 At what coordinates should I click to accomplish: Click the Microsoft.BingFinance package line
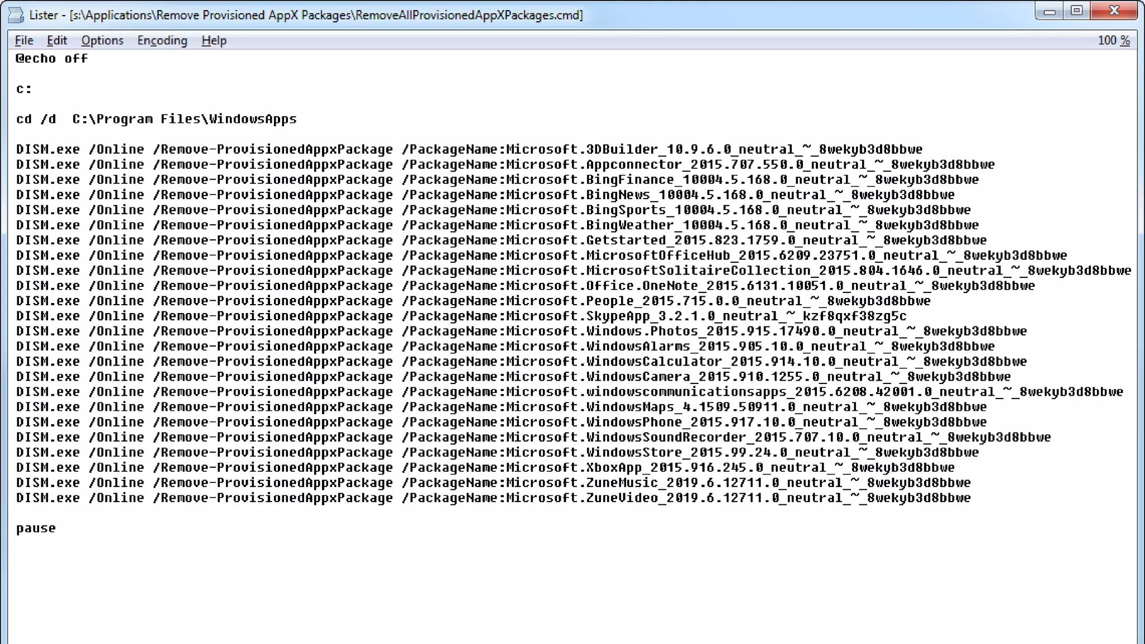(498, 179)
